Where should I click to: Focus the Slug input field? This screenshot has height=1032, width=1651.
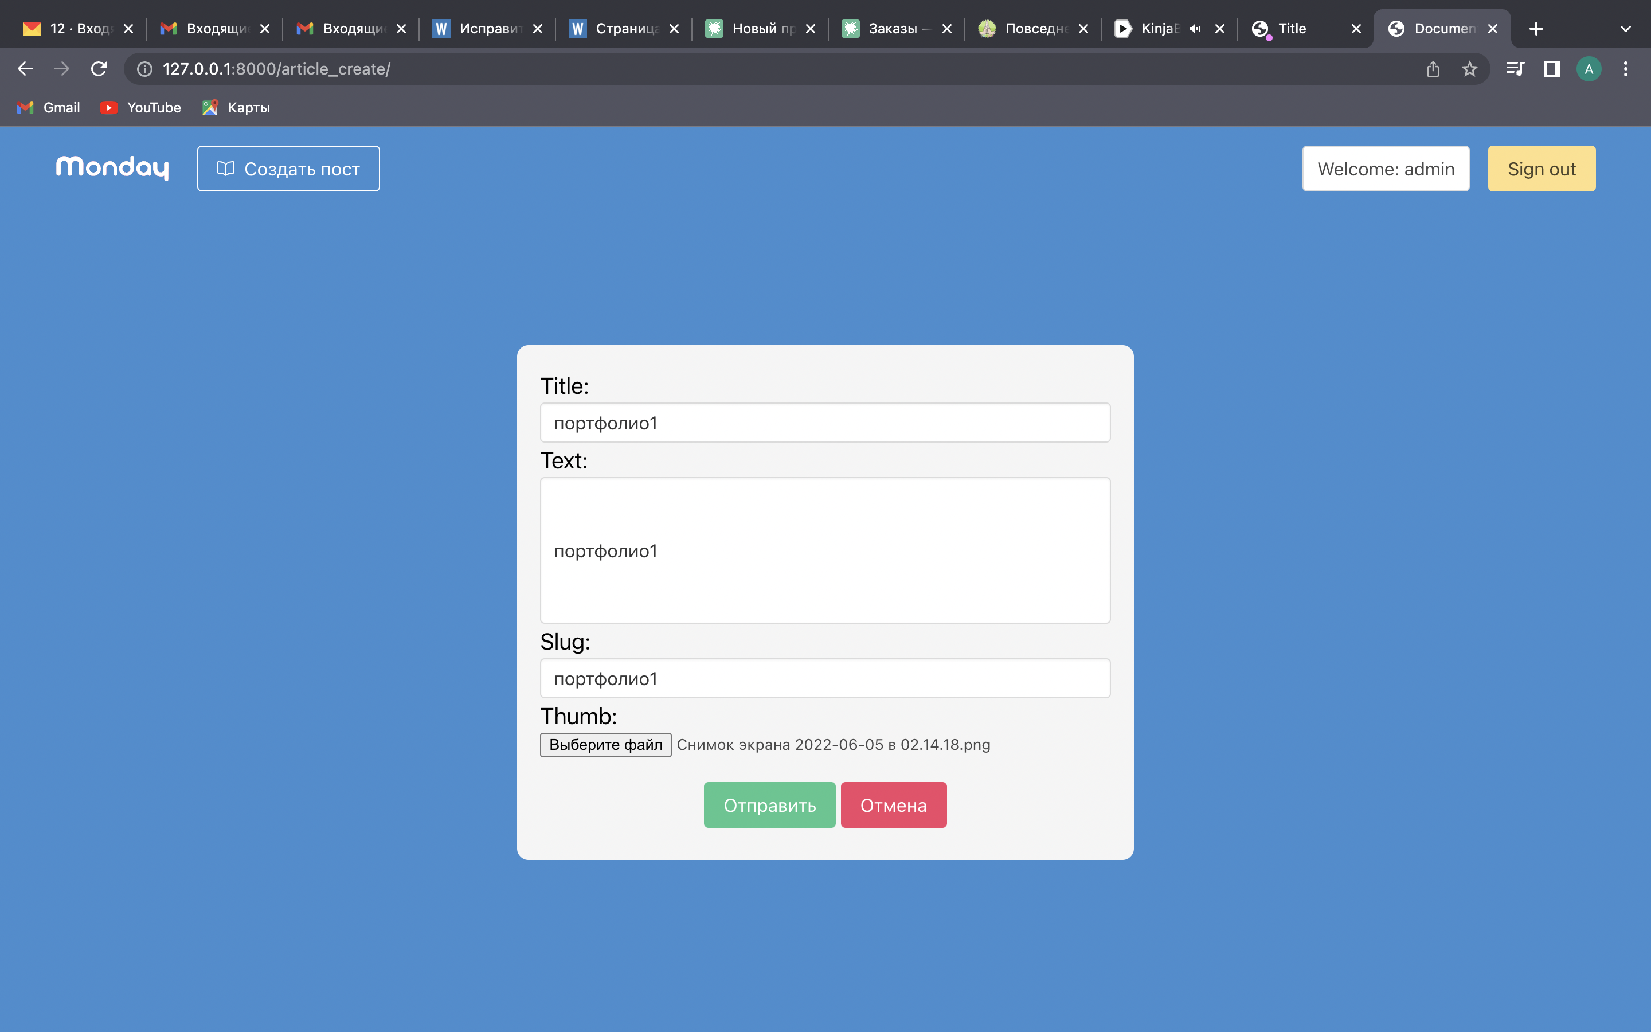pyautogui.click(x=825, y=678)
